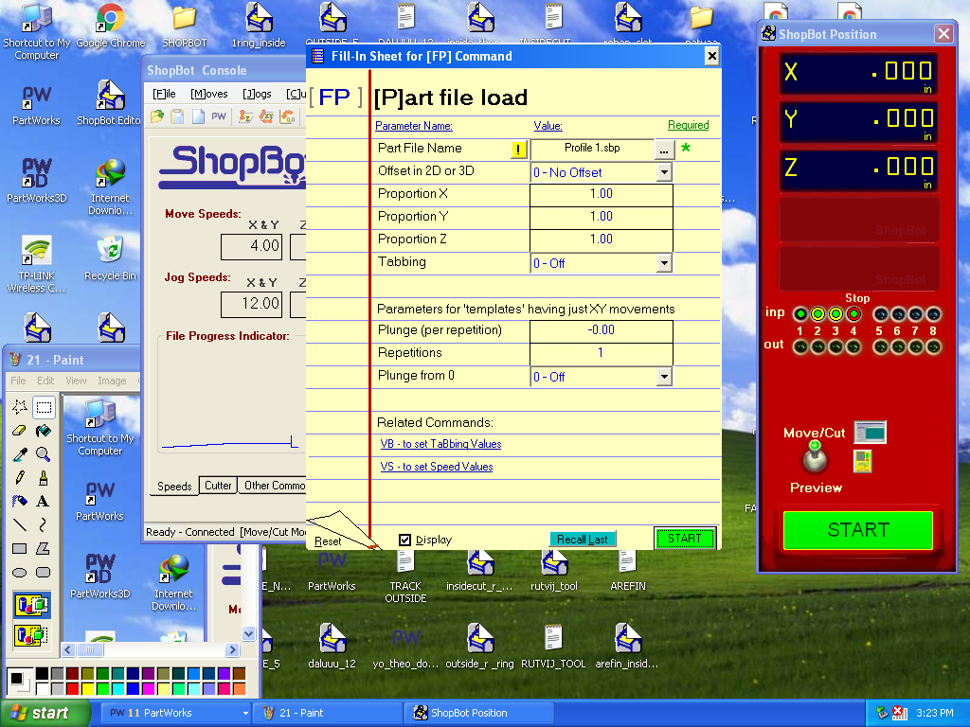Viewport: 970px width, 727px height.
Task: Select the Magnifier tool in Paint
Action: [44, 454]
